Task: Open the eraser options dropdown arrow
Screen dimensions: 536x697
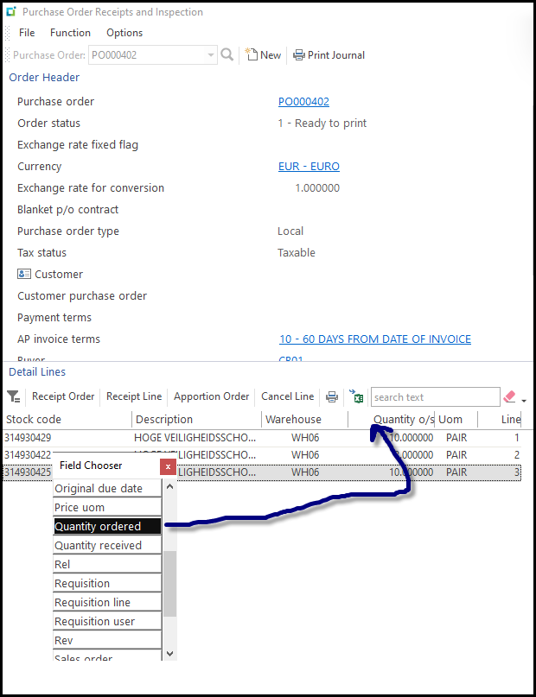Action: click(x=524, y=401)
